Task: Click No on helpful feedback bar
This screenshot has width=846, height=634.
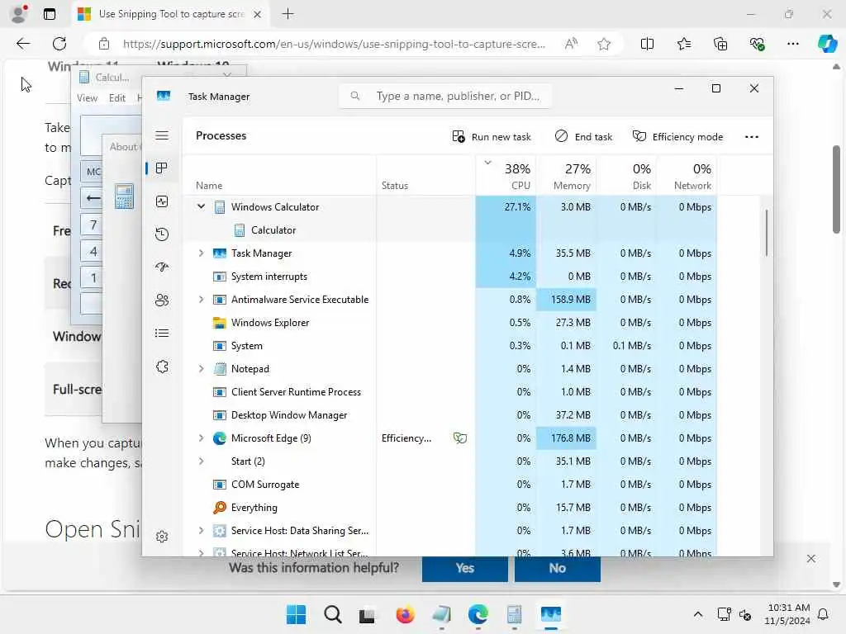Action: (x=558, y=568)
